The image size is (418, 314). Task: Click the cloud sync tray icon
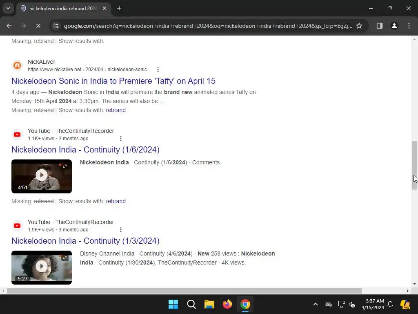click(329, 304)
